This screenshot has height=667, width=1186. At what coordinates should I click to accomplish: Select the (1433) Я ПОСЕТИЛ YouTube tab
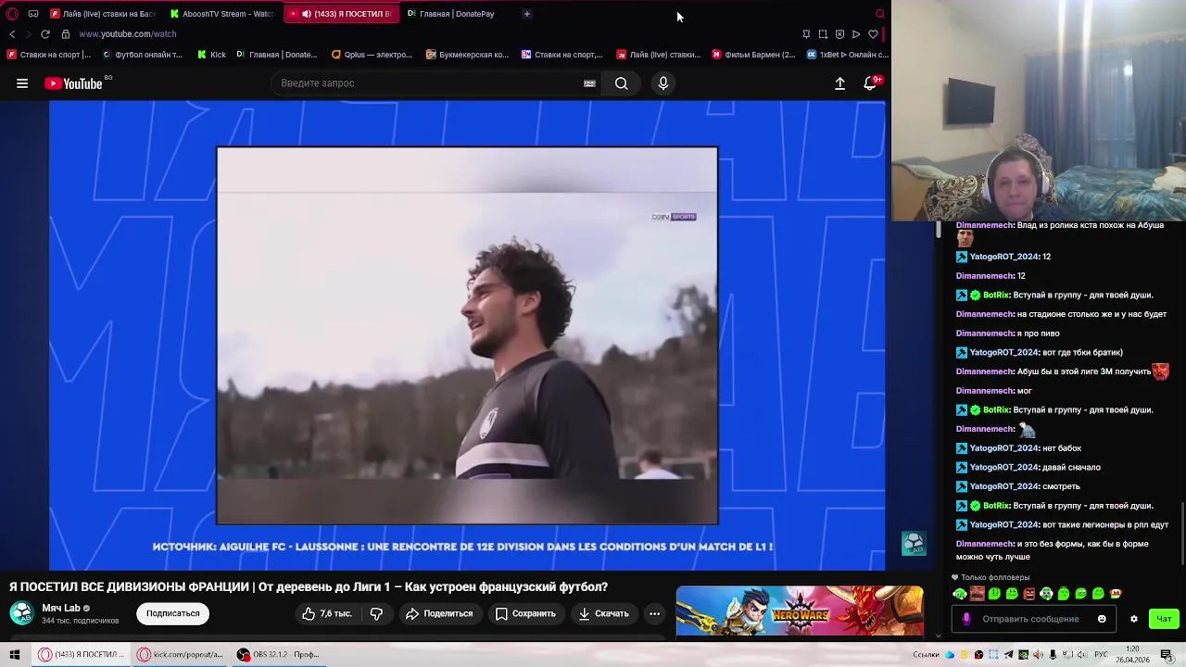[x=343, y=14]
